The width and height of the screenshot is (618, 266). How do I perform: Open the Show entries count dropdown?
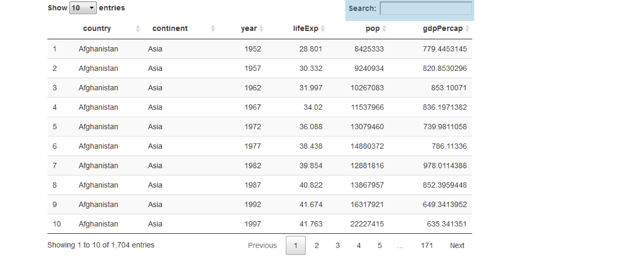coord(83,8)
